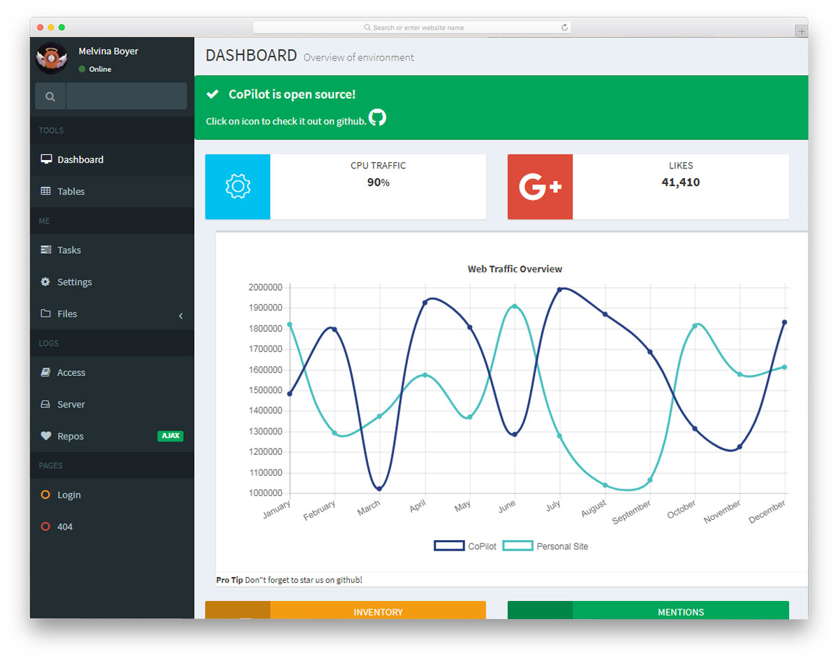Click the CPU Traffic 90% value
This screenshot has width=838, height=661.
point(378,182)
